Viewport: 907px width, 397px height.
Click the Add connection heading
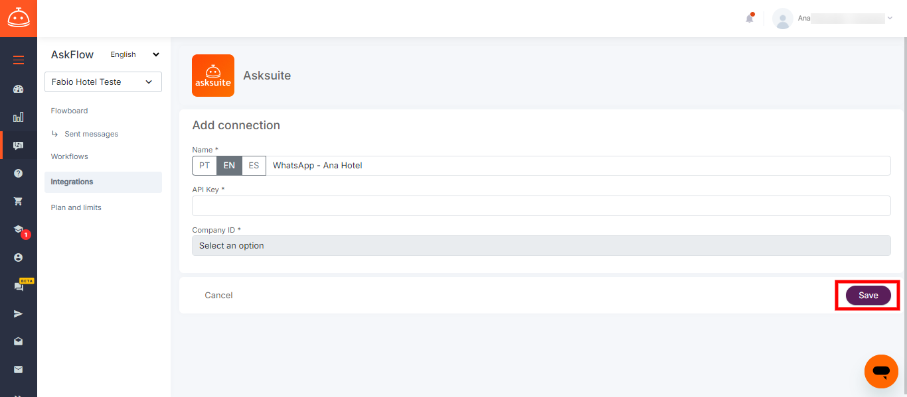pos(236,125)
